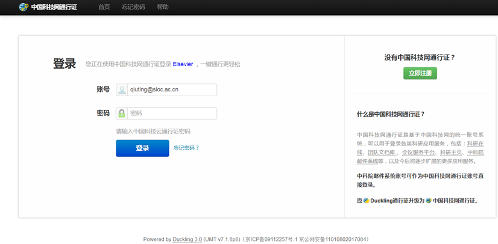The image size is (498, 244).
Task: Open 忘记密码 in the top navigation bar
Action: [133, 7]
